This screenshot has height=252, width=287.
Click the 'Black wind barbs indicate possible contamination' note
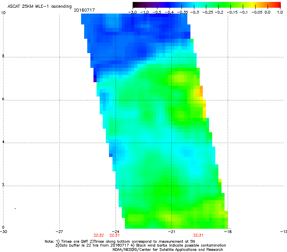[181, 245]
